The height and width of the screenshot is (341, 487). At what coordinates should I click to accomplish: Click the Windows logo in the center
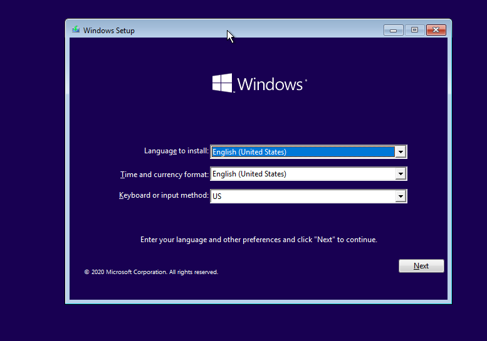point(223,84)
